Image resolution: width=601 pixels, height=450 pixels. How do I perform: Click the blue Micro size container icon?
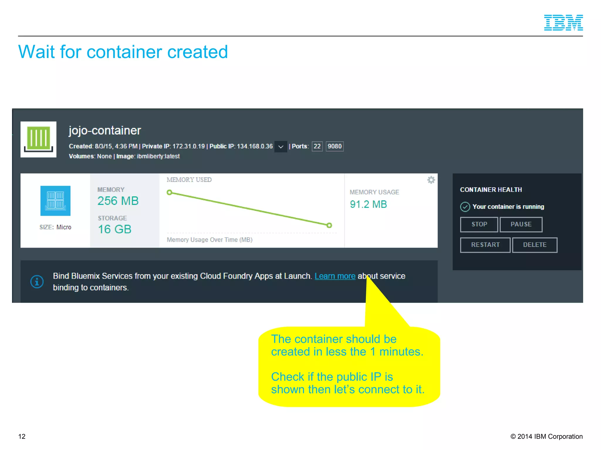click(55, 201)
